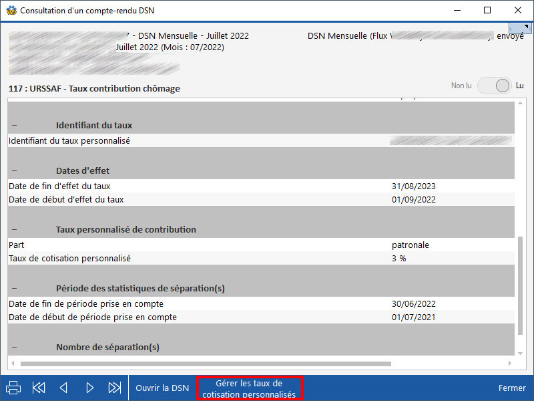Viewport: 534px width, 401px height.
Task: Toggle the Non lu / Lu switch
Action: pyautogui.click(x=495, y=86)
